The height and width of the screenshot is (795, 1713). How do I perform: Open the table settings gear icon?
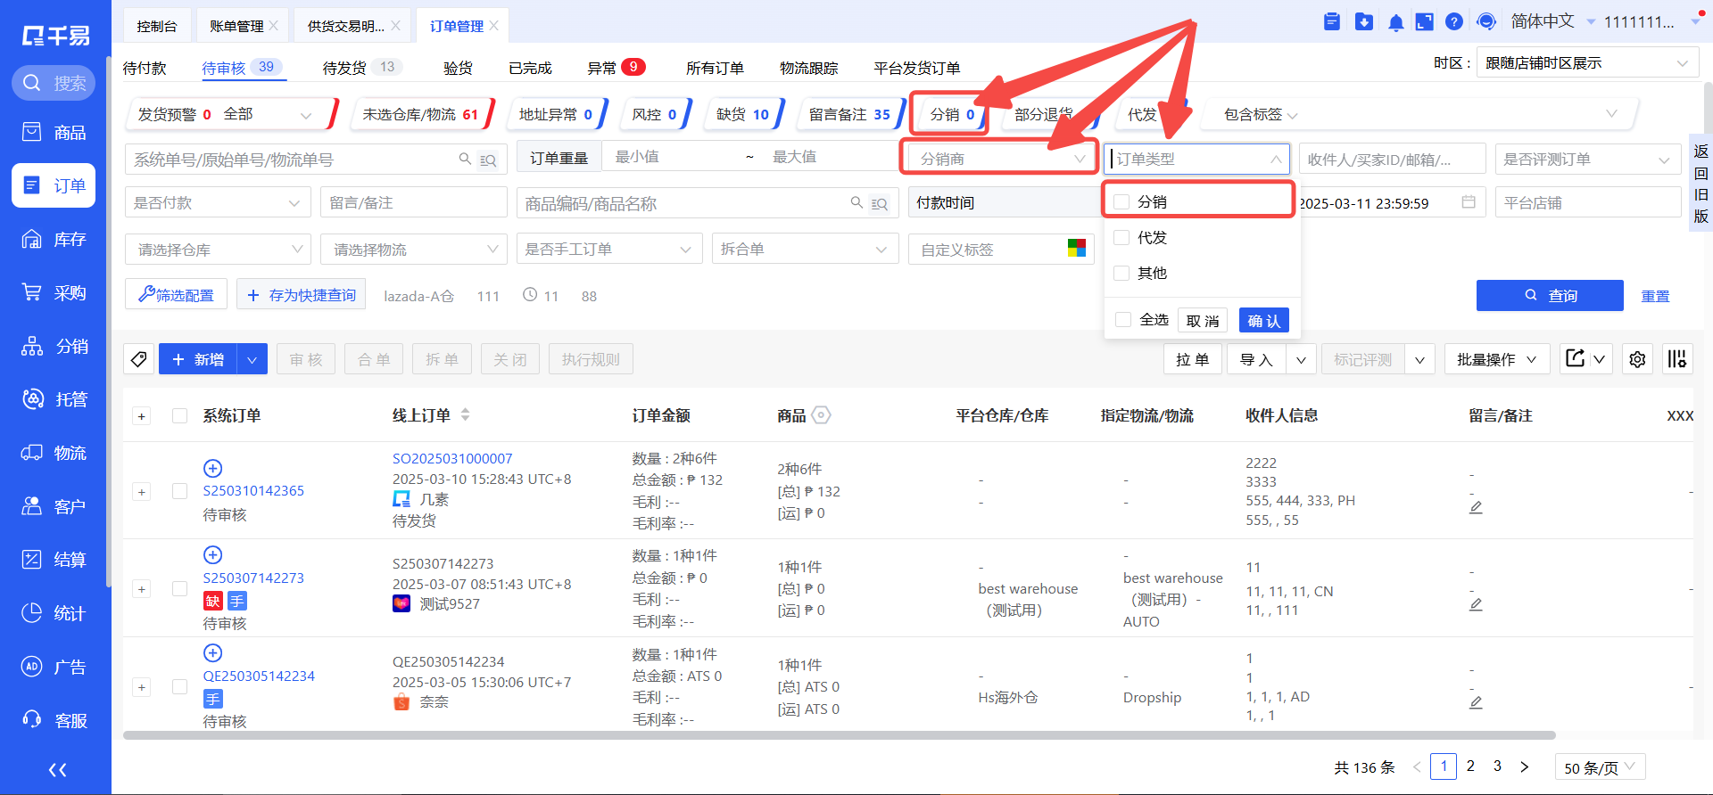(x=1637, y=359)
